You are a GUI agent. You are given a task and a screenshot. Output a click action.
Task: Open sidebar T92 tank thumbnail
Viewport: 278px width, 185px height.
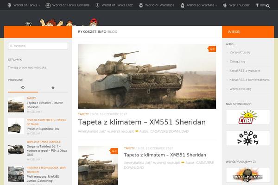pyautogui.click(x=16, y=126)
